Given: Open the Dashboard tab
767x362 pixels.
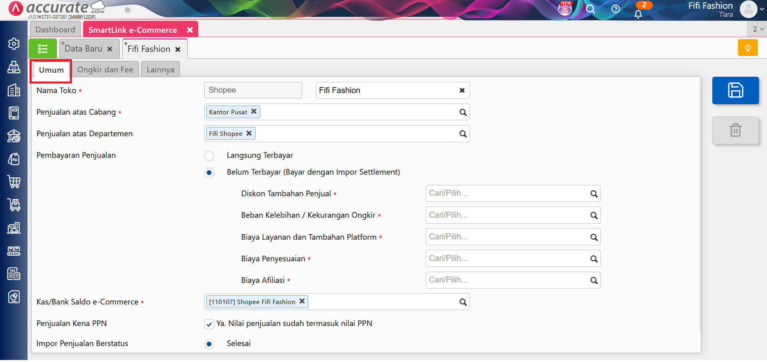Looking at the screenshot, I should click(55, 29).
